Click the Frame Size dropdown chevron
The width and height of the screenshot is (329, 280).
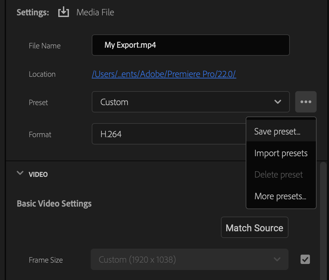click(277, 259)
